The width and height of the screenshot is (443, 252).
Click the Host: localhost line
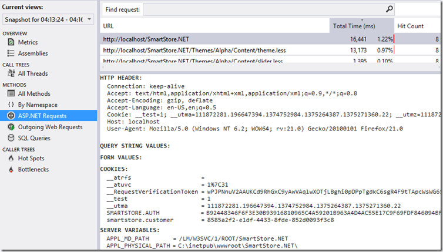click(x=133, y=122)
